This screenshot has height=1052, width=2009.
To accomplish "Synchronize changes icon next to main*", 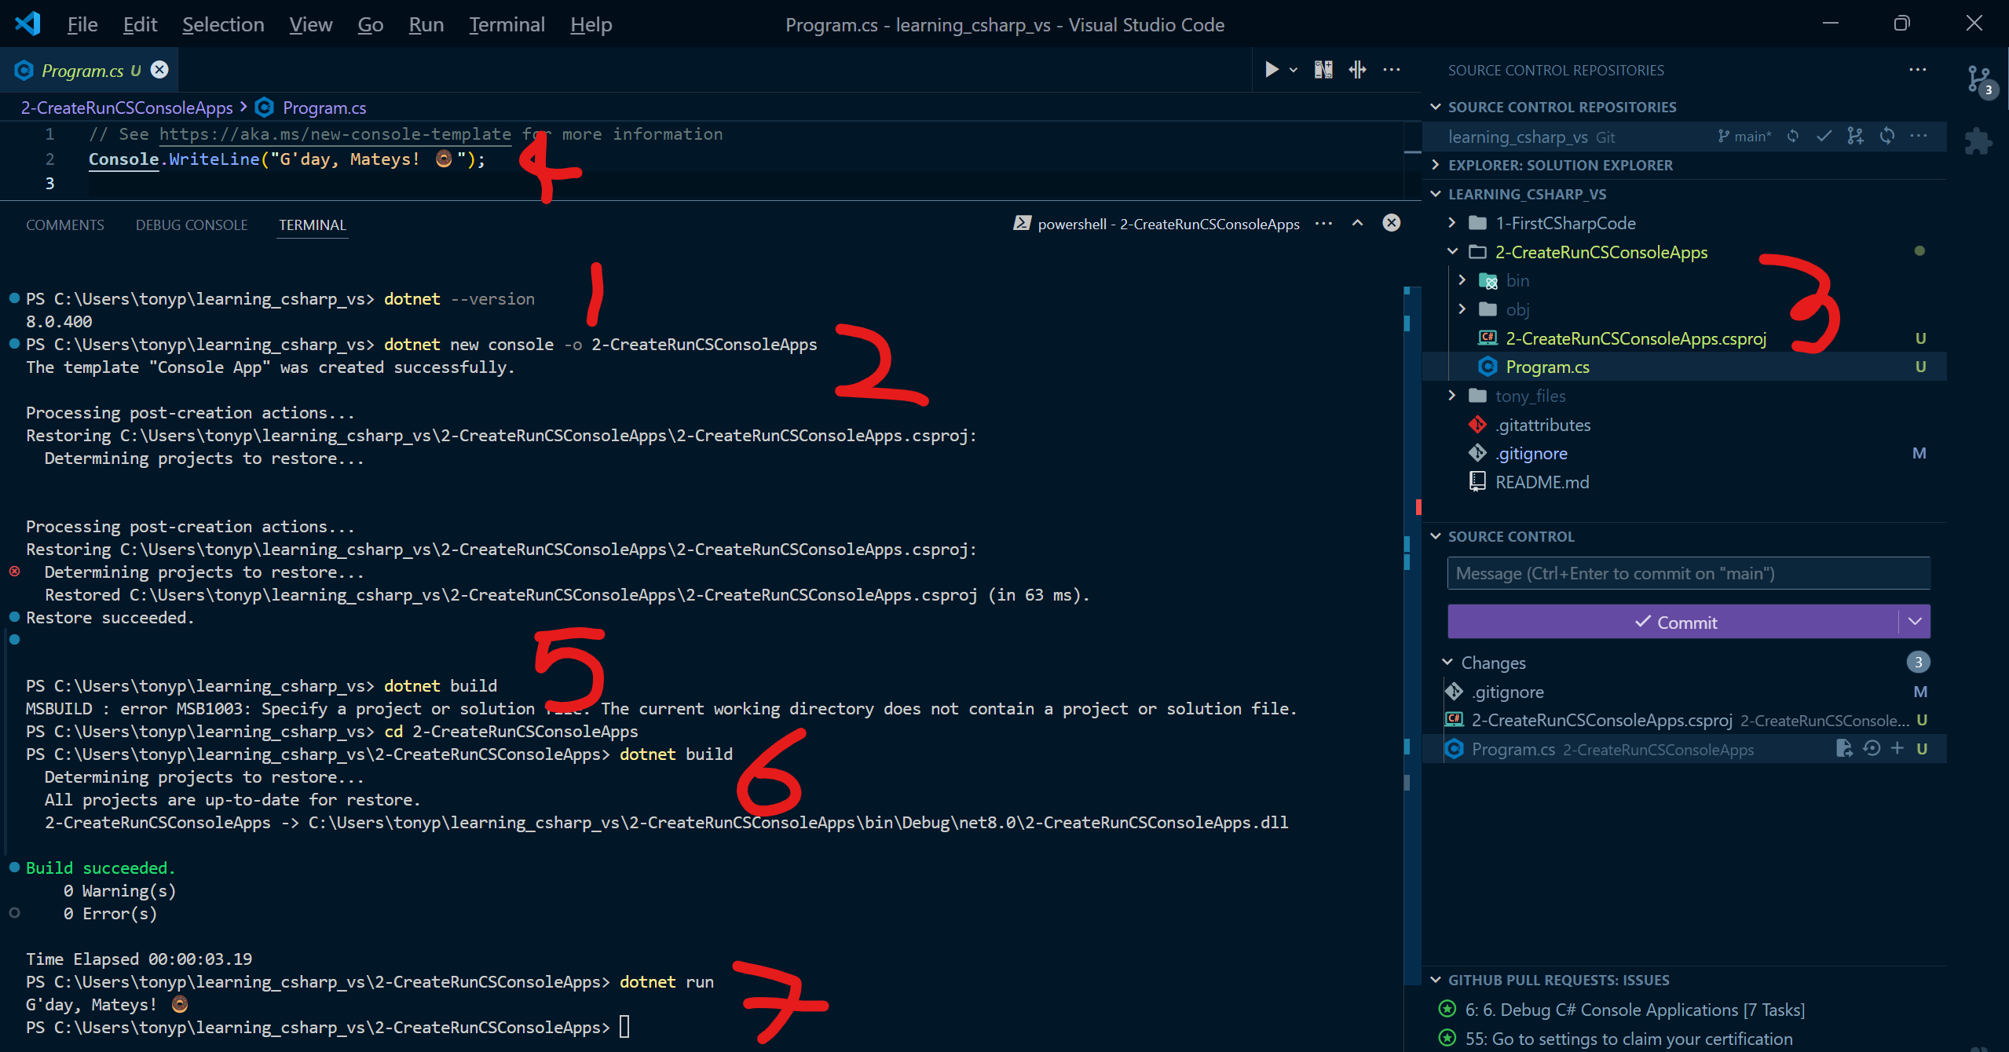I will (x=1793, y=137).
